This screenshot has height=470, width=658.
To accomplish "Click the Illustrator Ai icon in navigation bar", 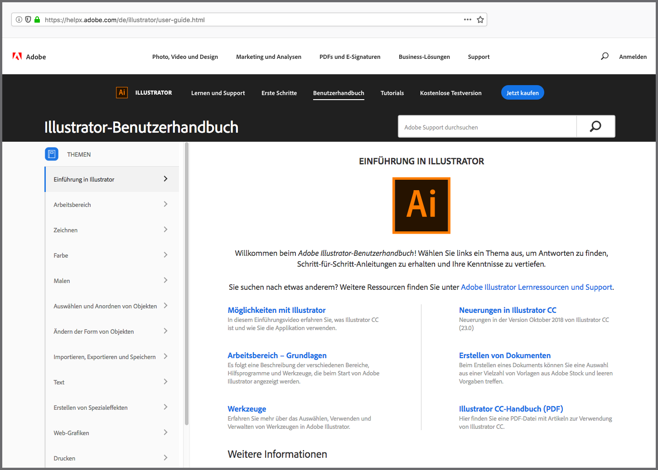I will click(x=122, y=93).
